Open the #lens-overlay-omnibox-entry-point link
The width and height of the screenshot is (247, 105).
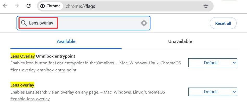pos(44,70)
